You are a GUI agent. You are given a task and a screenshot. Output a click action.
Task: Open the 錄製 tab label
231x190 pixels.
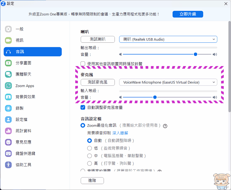tap(19, 108)
